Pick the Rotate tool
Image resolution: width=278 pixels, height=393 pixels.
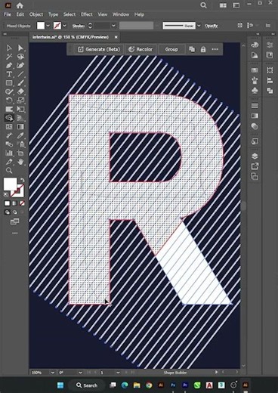pos(9,101)
